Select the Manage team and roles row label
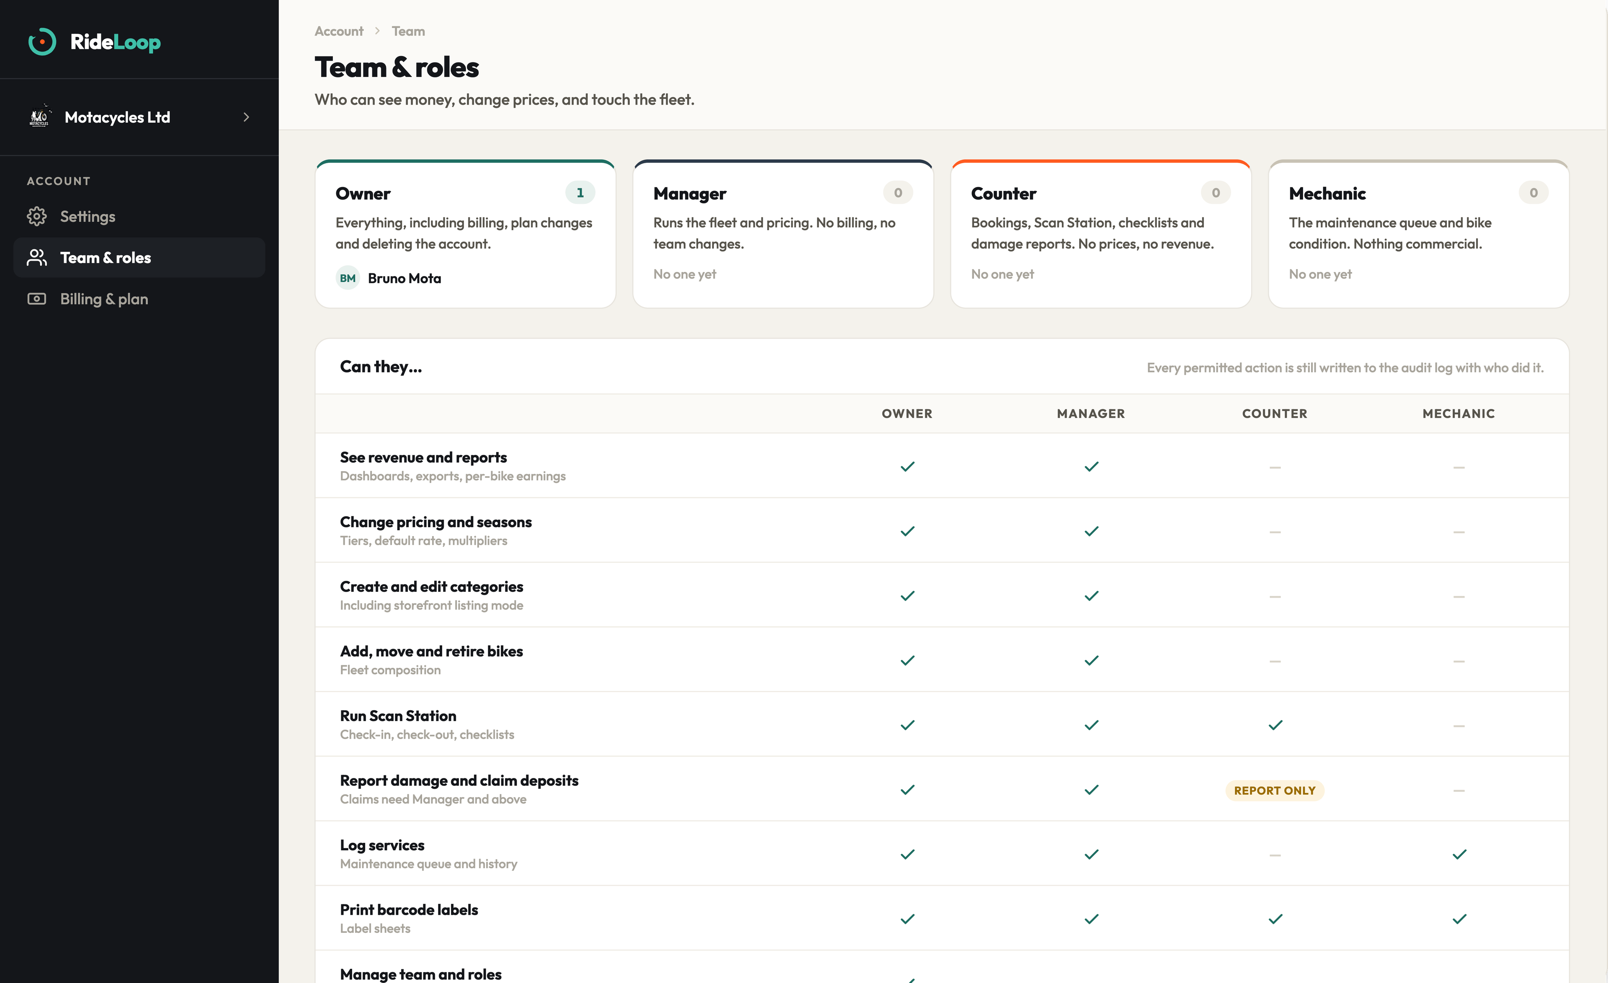Viewport: 1608px width, 983px height. pos(420,974)
